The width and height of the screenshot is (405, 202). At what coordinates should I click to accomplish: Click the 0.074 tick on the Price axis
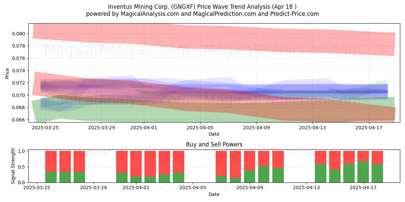(19, 71)
